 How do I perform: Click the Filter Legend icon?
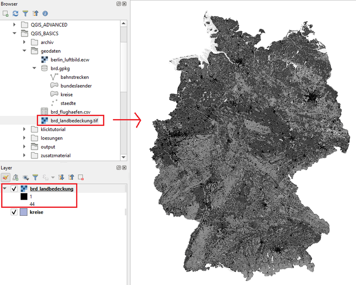click(x=35, y=177)
